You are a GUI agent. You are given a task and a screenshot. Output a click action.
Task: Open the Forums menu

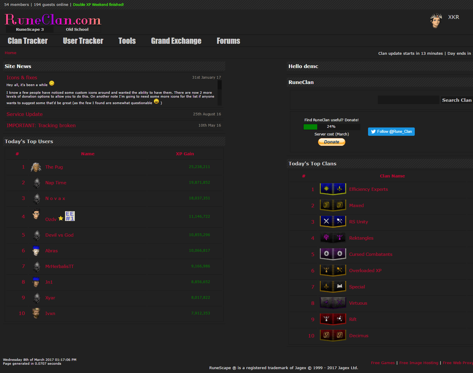pyautogui.click(x=228, y=41)
